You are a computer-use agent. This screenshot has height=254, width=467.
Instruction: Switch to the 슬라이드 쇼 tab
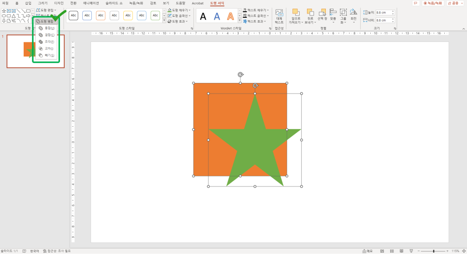(114, 3)
